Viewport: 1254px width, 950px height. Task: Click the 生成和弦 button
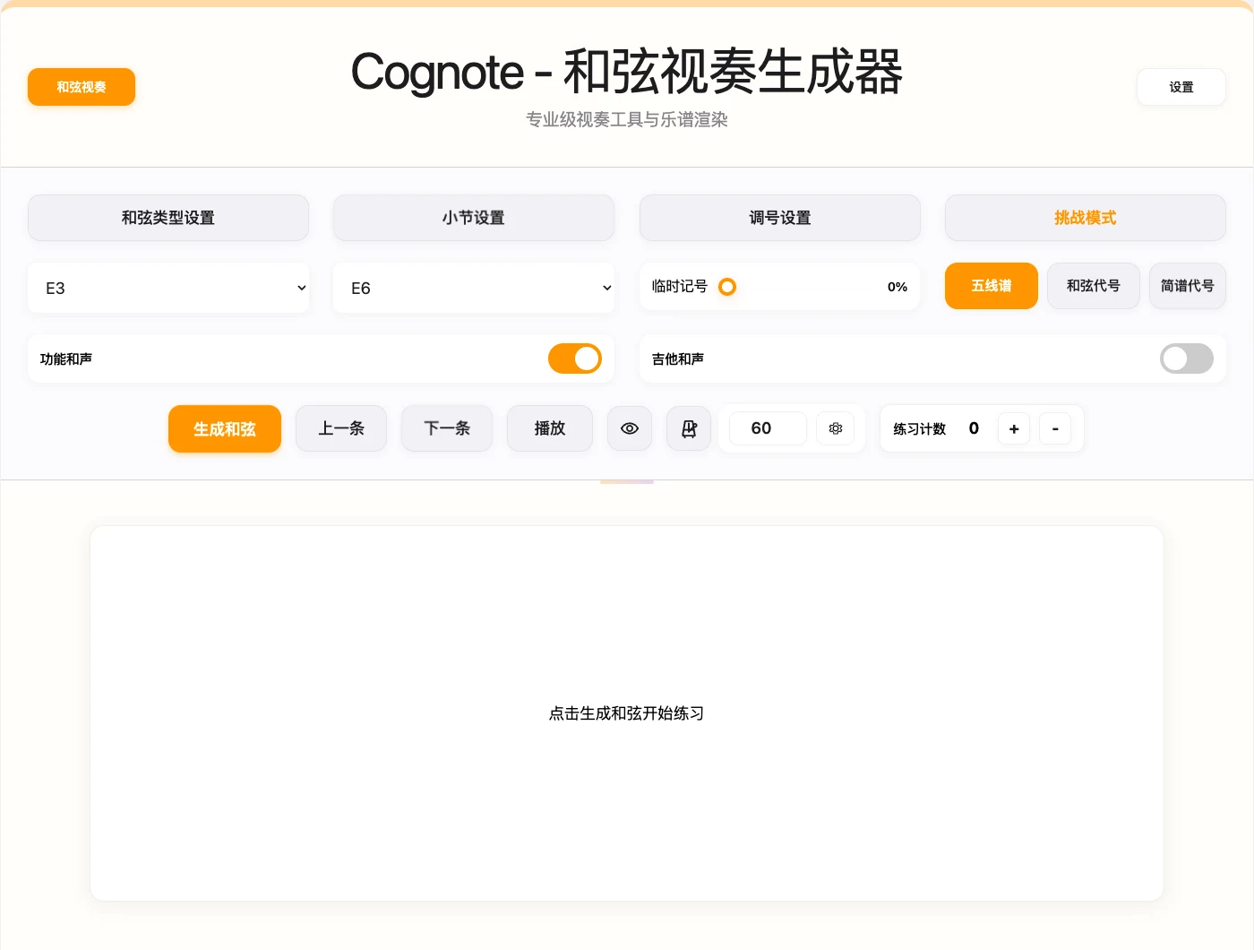(225, 428)
